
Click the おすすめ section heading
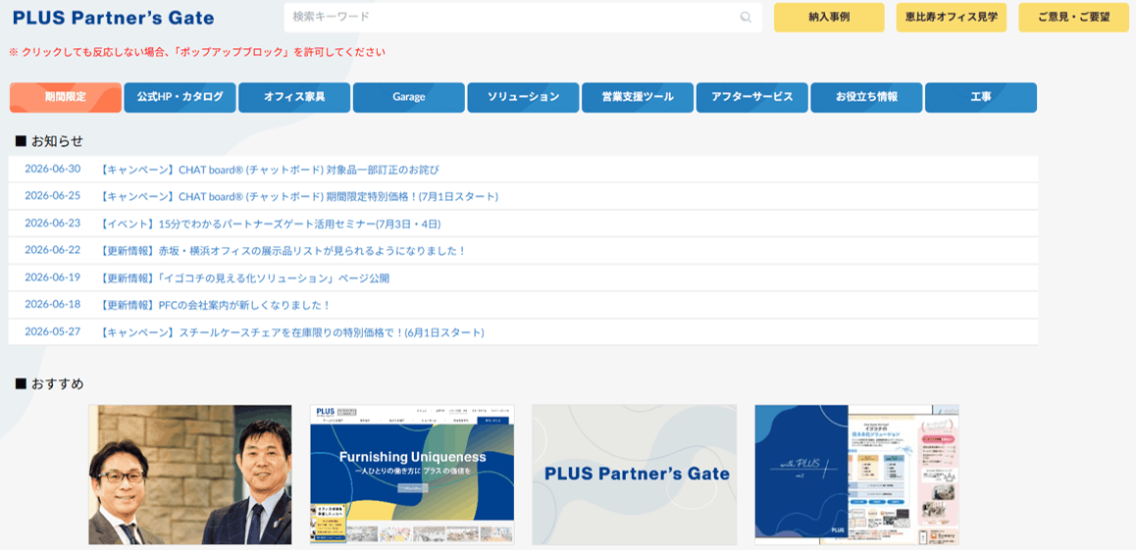49,383
